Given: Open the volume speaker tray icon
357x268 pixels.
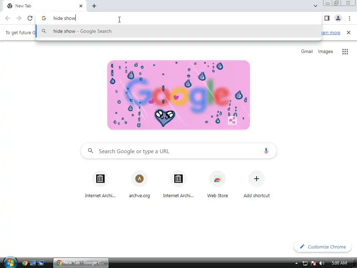Looking at the screenshot, I should [321, 263].
